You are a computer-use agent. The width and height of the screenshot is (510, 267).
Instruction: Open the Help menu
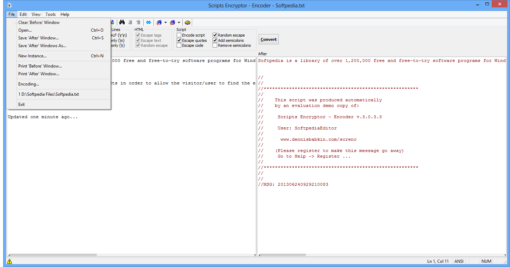pos(65,14)
